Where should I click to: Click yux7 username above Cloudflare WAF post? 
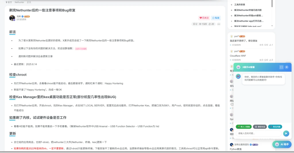coord(236,51)
